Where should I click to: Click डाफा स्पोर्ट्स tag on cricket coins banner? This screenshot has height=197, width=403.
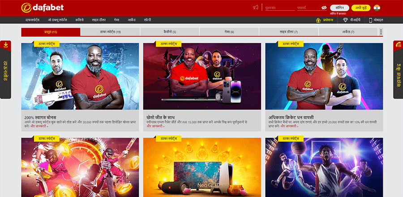47,139
